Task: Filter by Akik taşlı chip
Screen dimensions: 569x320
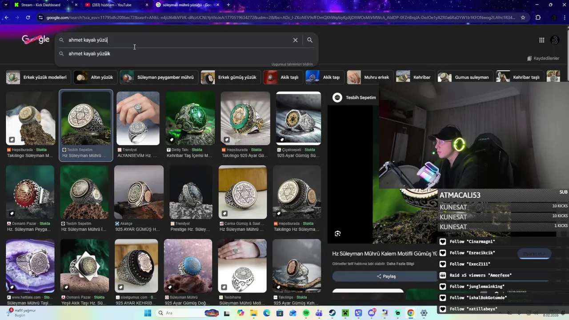Action: [282, 77]
